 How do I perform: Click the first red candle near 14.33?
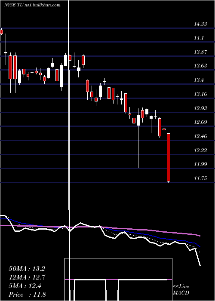(x=2, y=32)
